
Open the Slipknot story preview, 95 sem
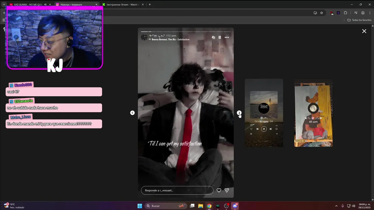pyautogui.click(x=264, y=113)
